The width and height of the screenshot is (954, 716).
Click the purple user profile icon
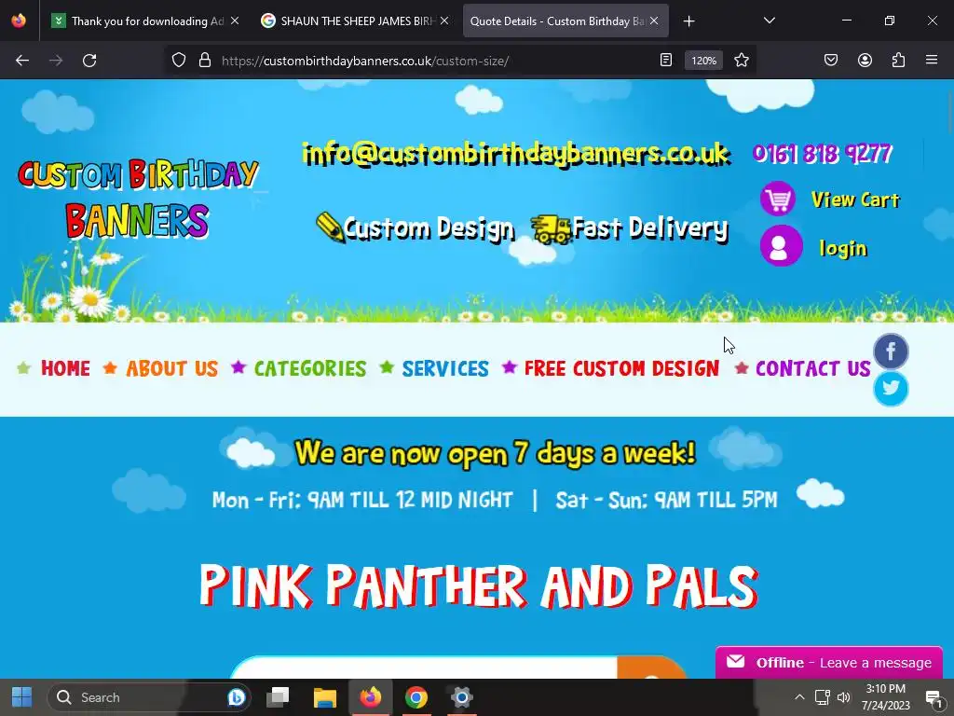pos(782,246)
